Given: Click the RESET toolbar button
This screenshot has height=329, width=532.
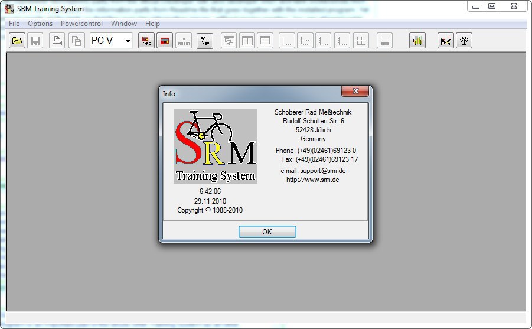Looking at the screenshot, I should pos(184,41).
